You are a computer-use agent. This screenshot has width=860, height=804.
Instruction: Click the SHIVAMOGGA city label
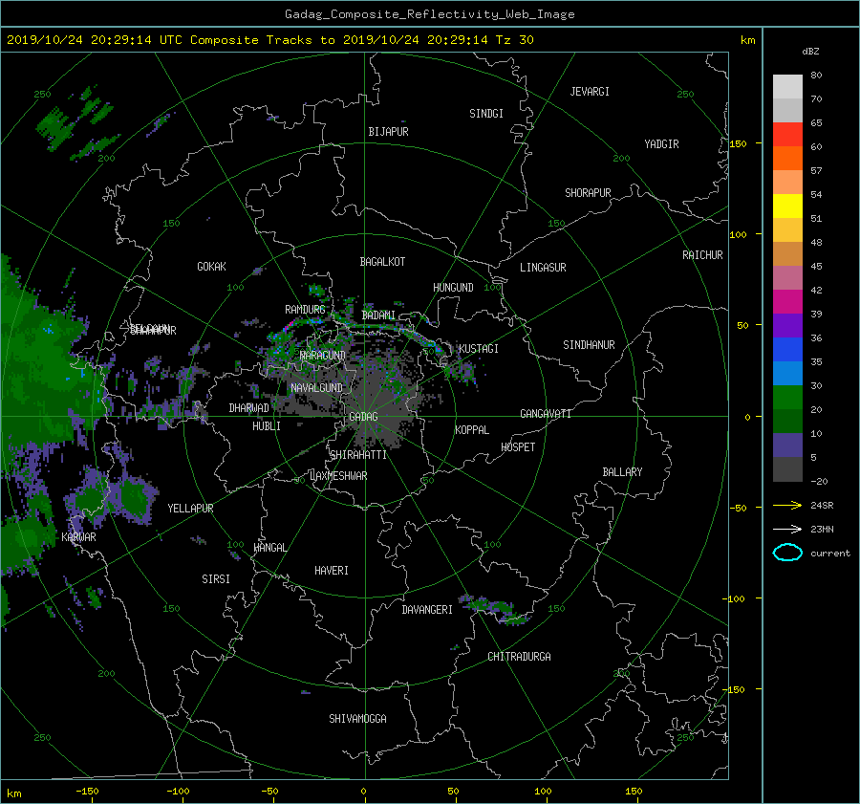[x=357, y=718]
